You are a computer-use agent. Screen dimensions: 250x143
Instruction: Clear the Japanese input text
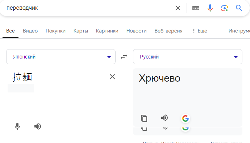pos(112,77)
